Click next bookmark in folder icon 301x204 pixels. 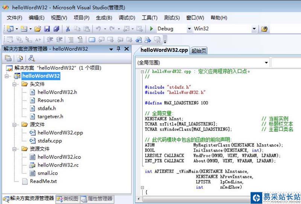coord(129,40)
